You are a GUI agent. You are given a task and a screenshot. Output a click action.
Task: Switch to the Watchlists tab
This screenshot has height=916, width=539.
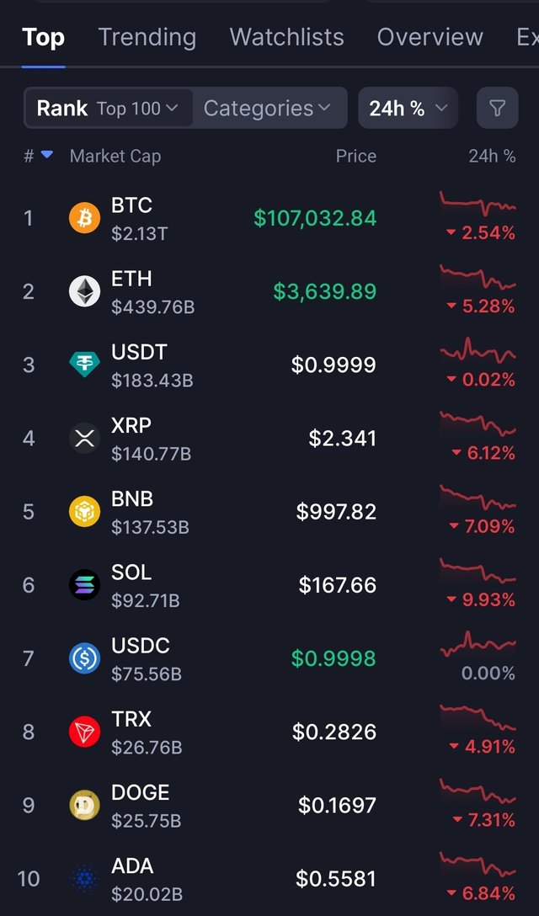(286, 37)
